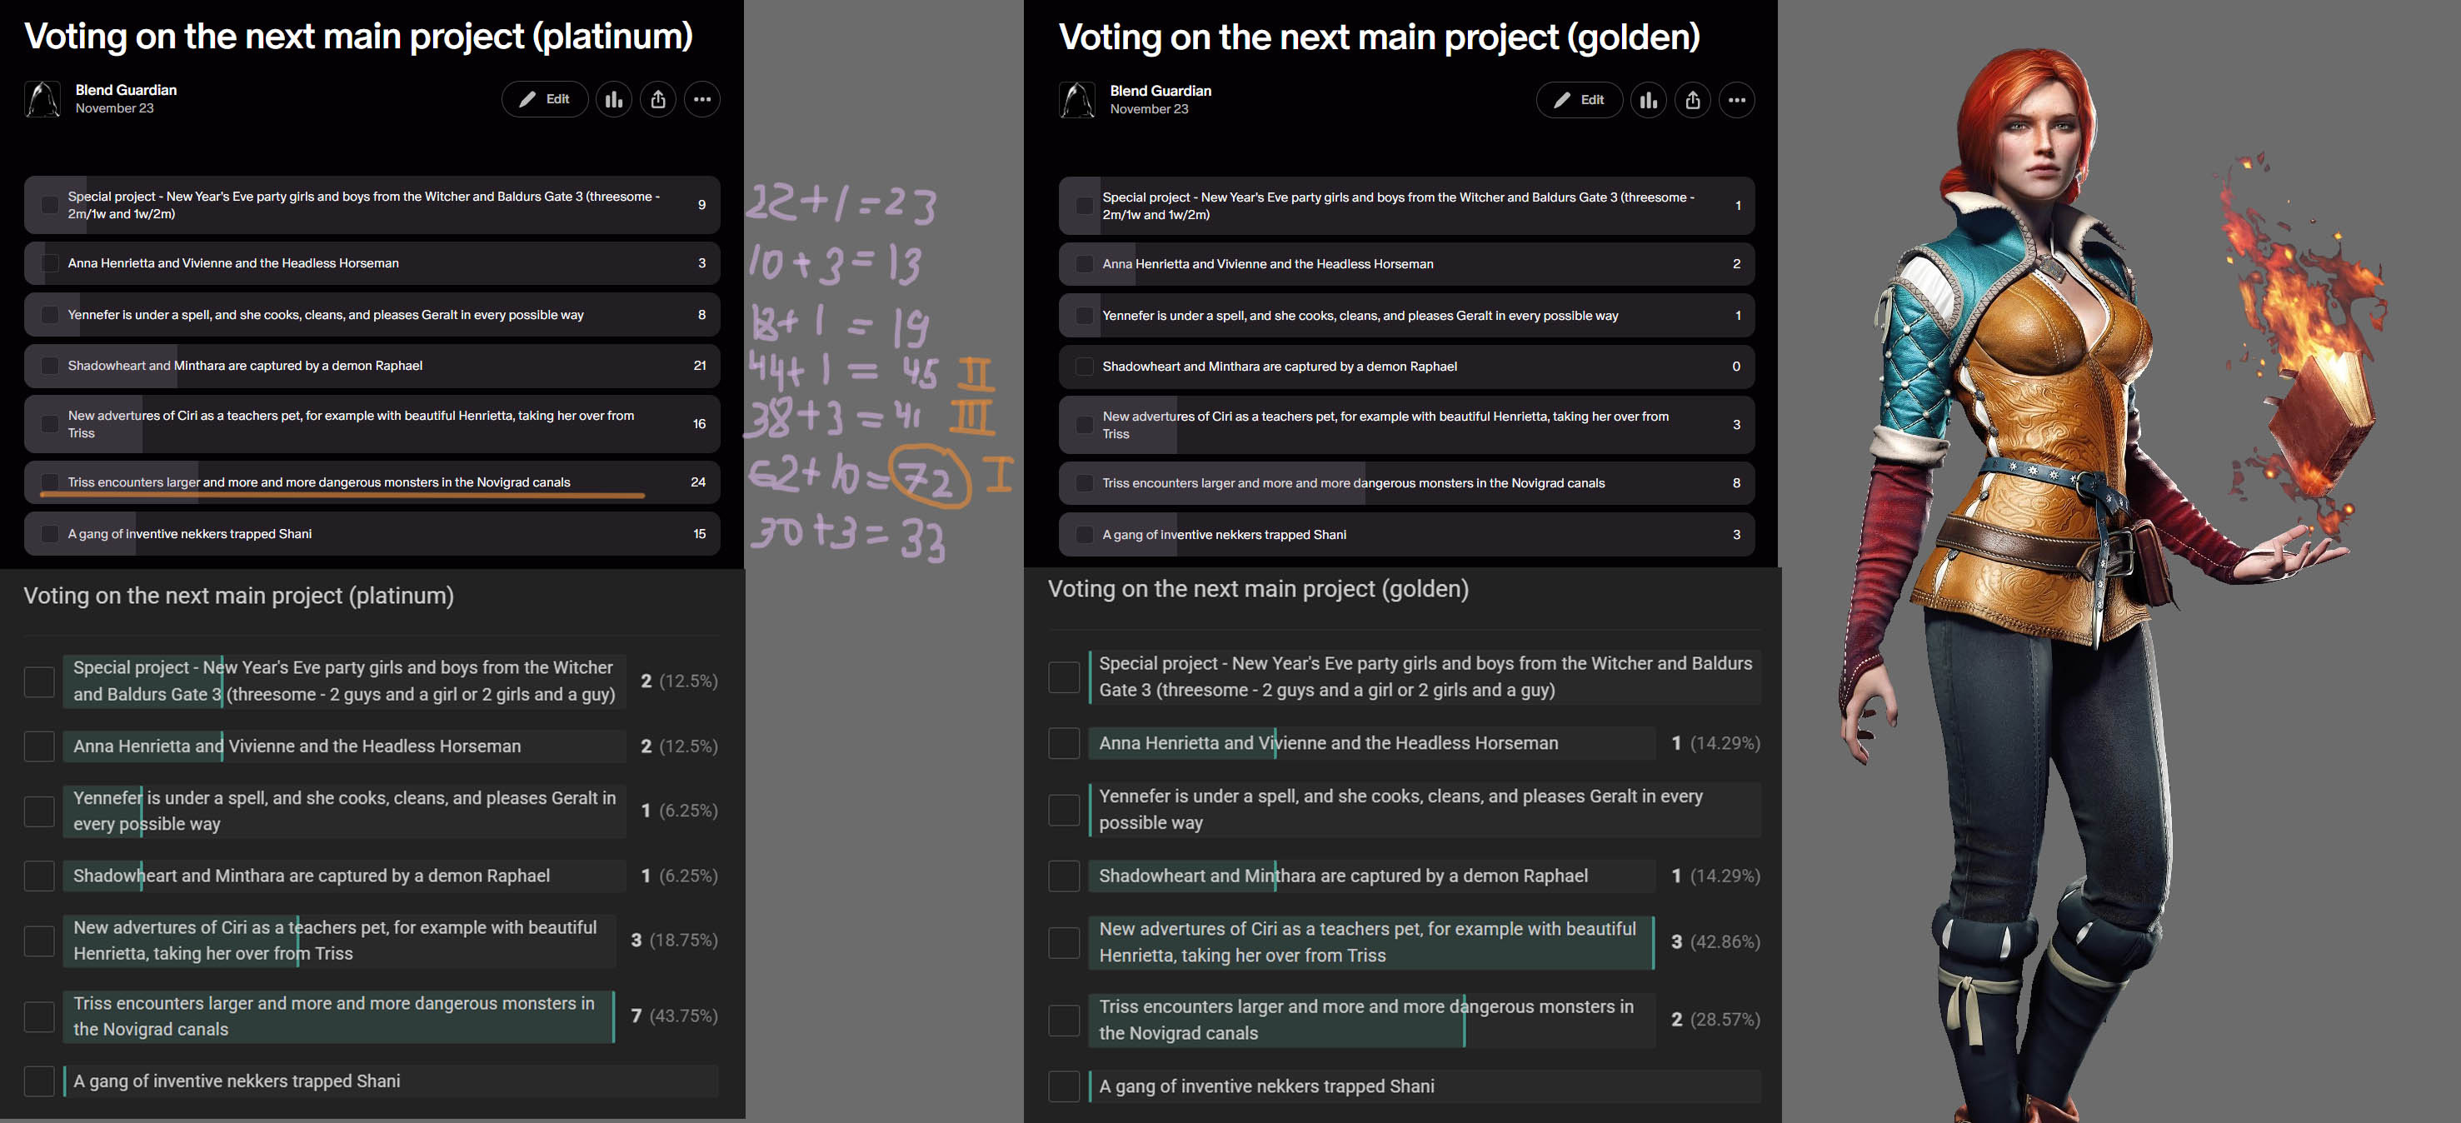Viewport: 2461px width, 1123px height.
Task: Select Special project option with 9 votes
Action: point(372,205)
